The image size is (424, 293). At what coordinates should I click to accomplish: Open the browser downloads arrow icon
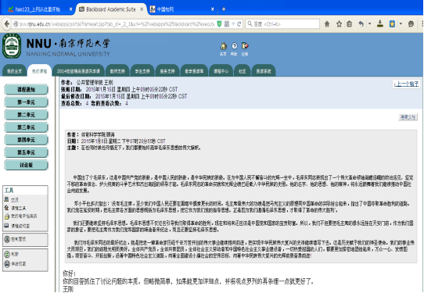380,23
